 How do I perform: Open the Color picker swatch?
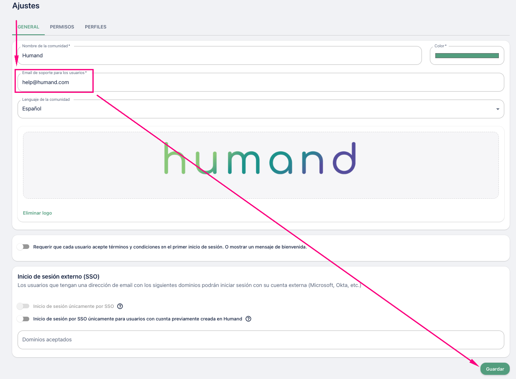tap(467, 55)
